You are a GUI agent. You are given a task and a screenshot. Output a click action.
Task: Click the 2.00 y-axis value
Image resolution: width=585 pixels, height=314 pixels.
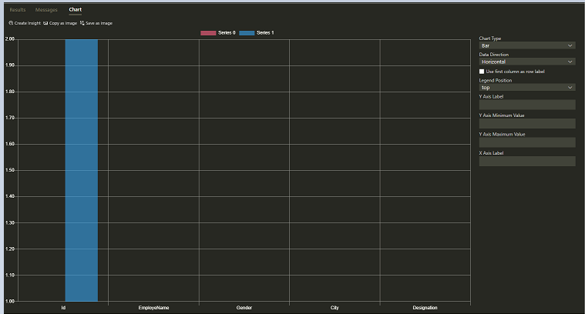tap(10, 39)
